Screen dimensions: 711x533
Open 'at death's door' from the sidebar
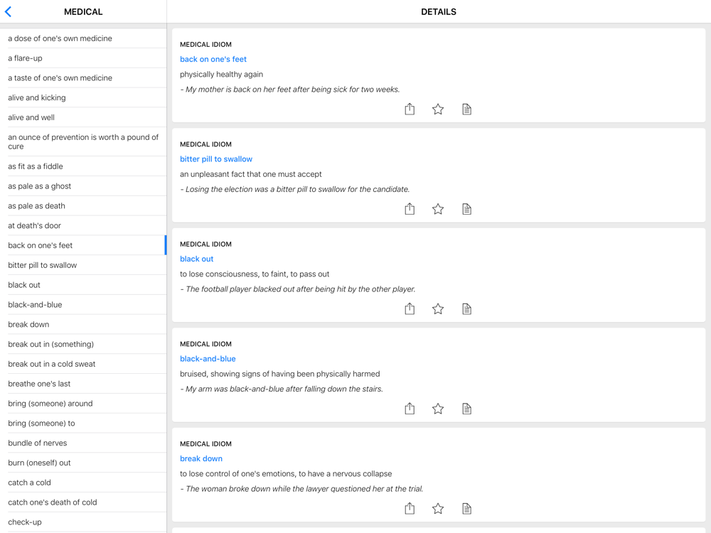(x=83, y=226)
